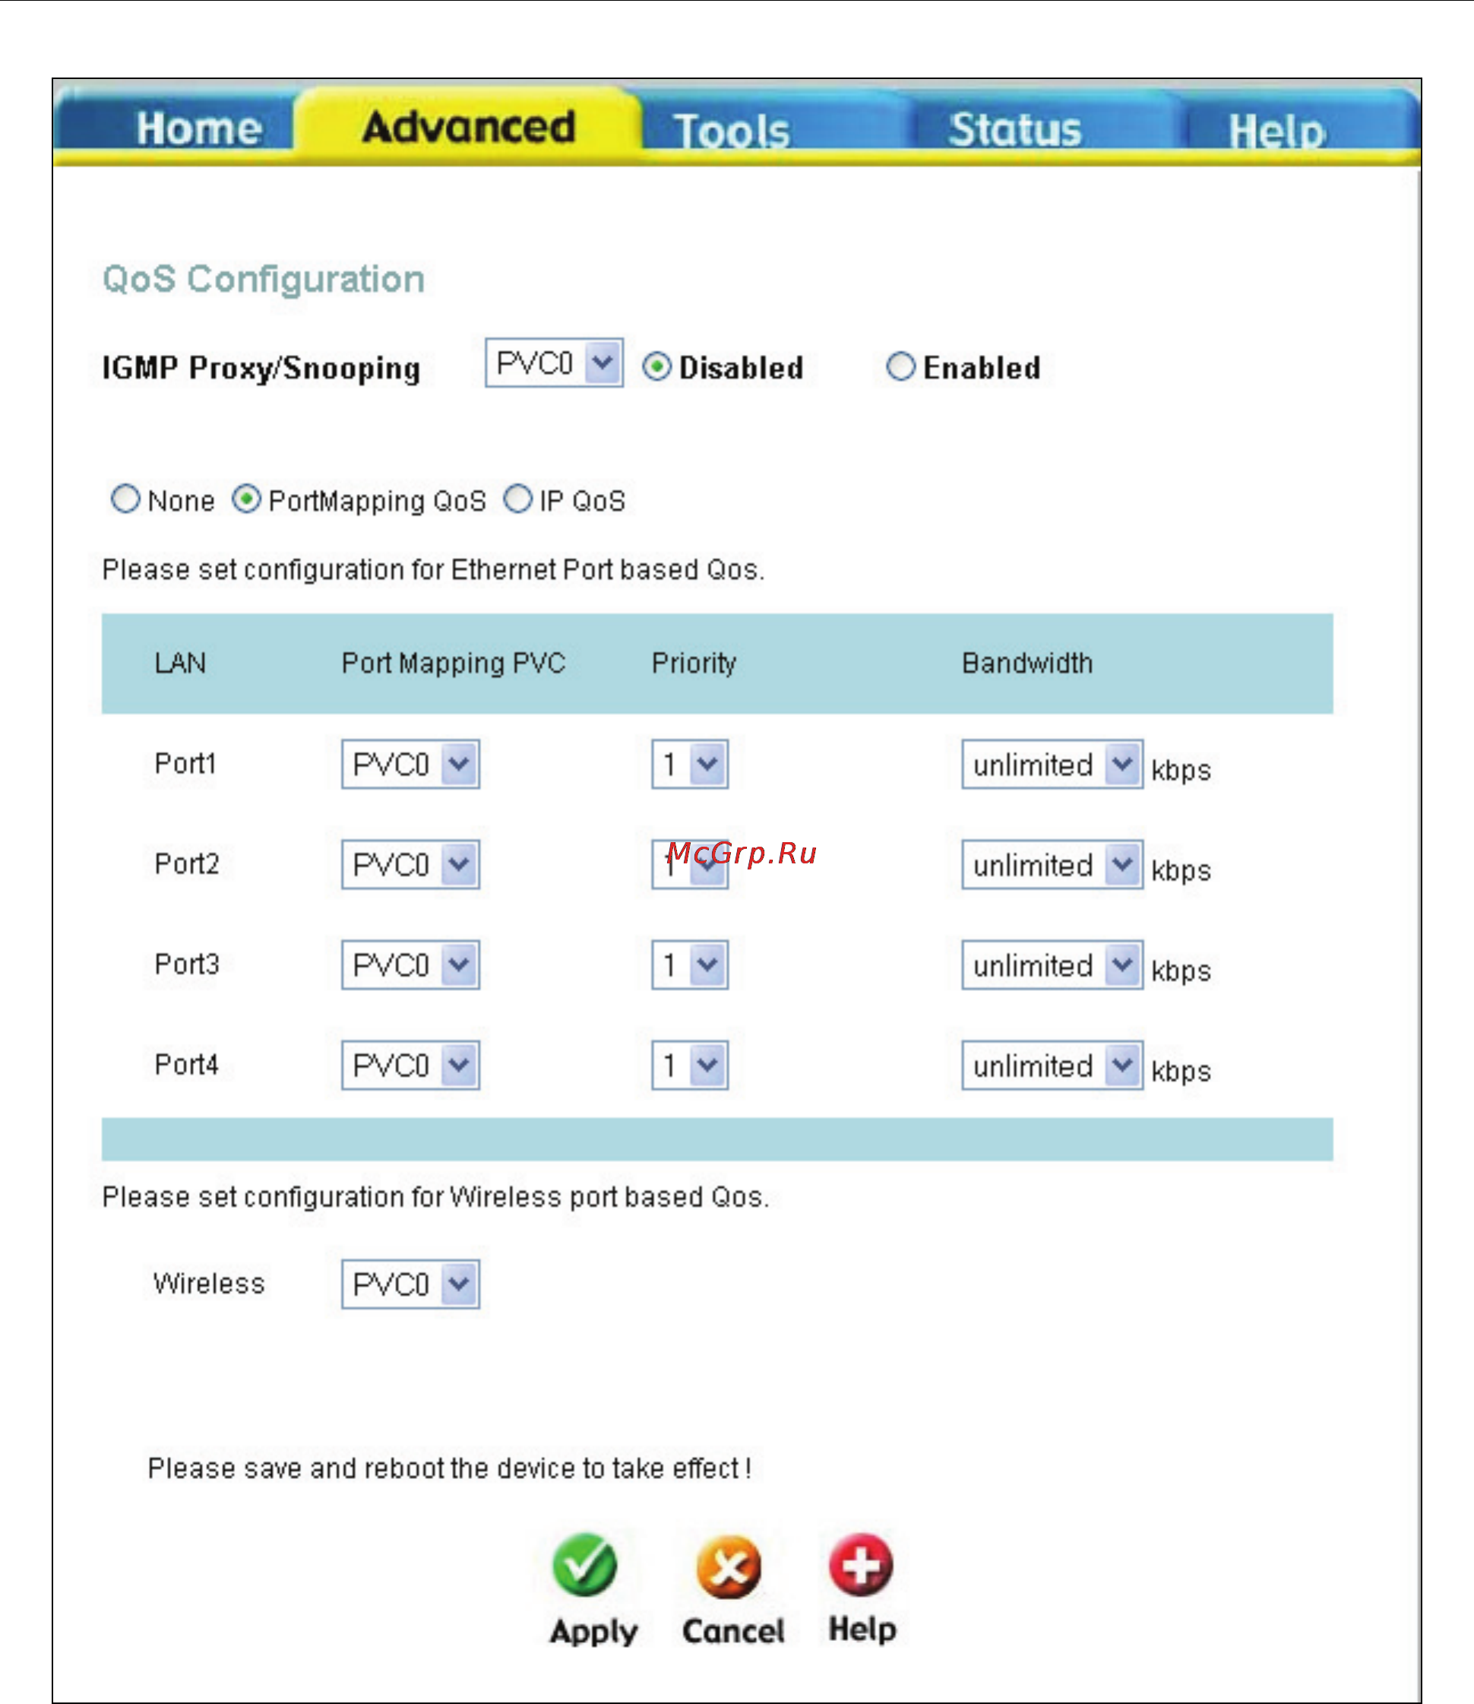Image resolution: width=1474 pixels, height=1704 pixels.
Task: Choose the IP QoS option
Action: pyautogui.click(x=517, y=499)
